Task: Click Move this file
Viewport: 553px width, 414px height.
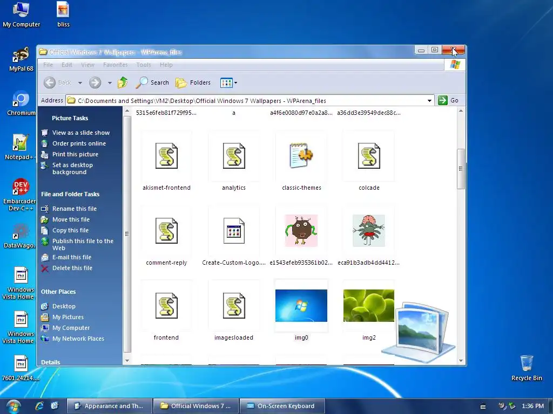Action: pos(71,220)
